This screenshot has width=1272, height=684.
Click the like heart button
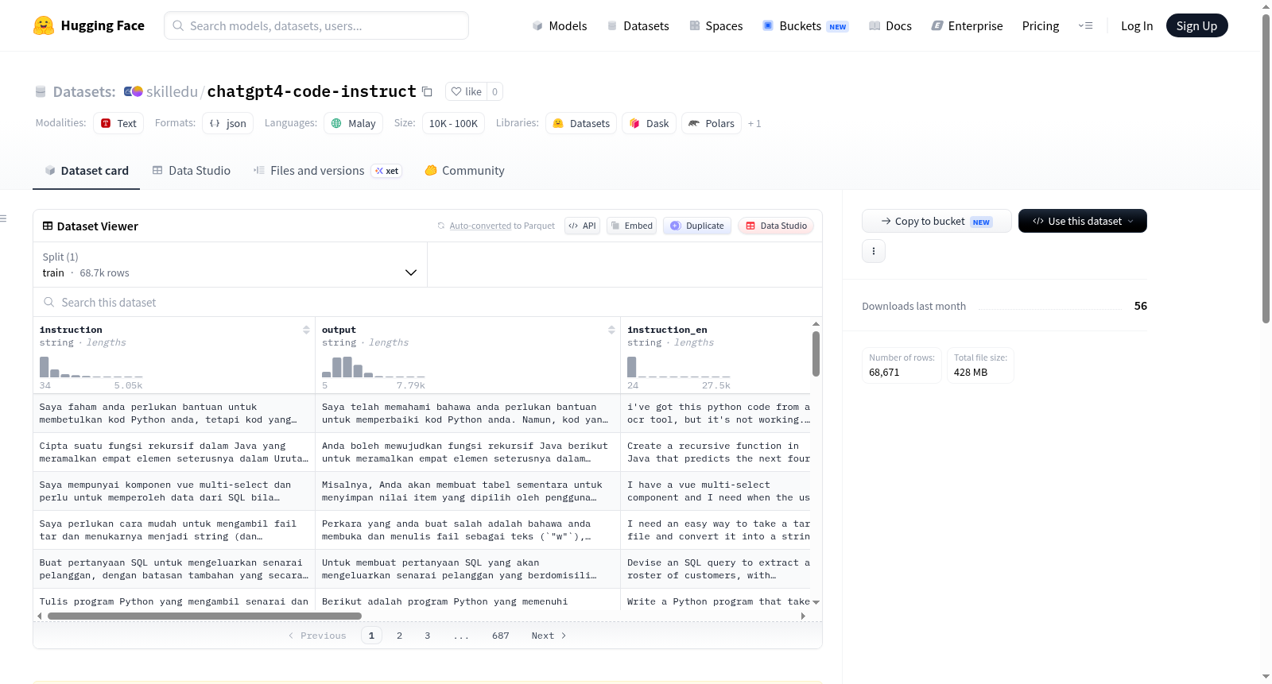(466, 91)
